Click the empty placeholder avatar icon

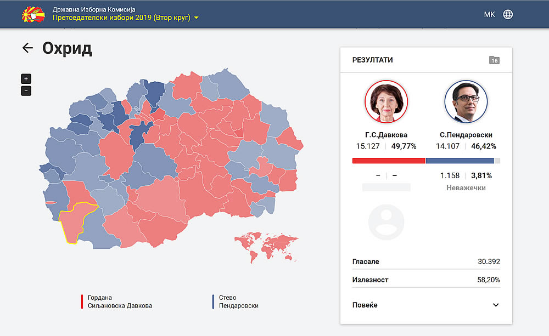pyautogui.click(x=386, y=222)
